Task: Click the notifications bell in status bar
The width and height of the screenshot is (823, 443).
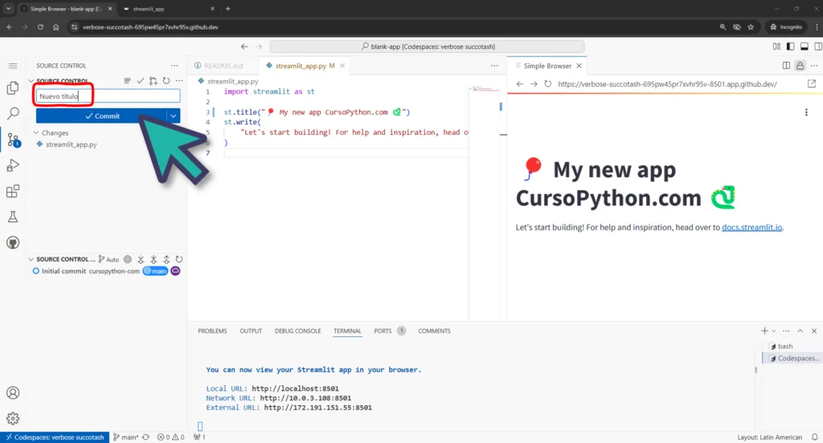Action: click(x=814, y=437)
